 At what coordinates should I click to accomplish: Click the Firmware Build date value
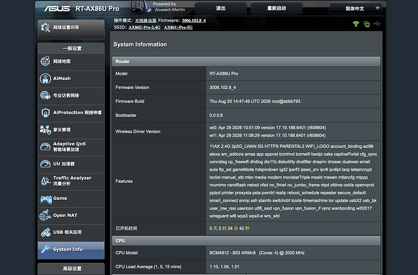255,101
